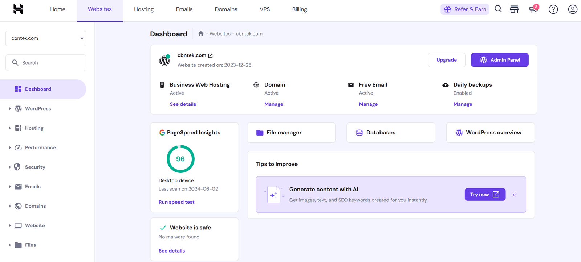Go to the Home tab
The image size is (581, 262).
click(x=58, y=9)
